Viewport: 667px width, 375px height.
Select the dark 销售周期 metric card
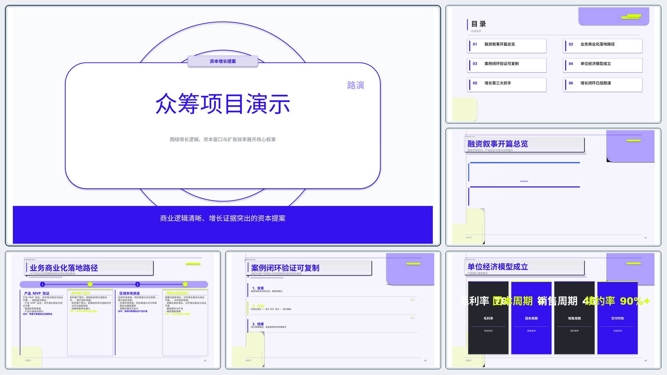click(574, 318)
